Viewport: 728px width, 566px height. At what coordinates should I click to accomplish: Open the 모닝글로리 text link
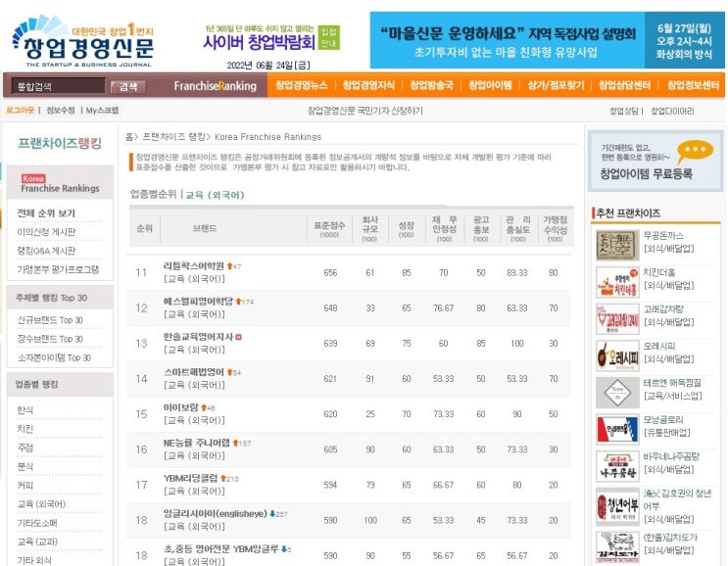(x=663, y=420)
